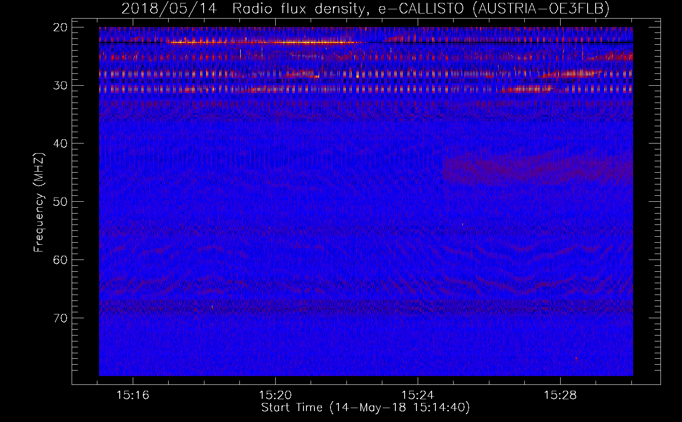Click the 15:20 time tick label
Image resolution: width=682 pixels, height=422 pixels.
[275, 395]
